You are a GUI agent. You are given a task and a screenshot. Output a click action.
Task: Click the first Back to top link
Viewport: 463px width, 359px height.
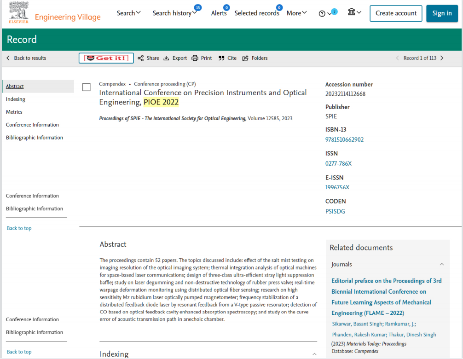tap(19, 228)
